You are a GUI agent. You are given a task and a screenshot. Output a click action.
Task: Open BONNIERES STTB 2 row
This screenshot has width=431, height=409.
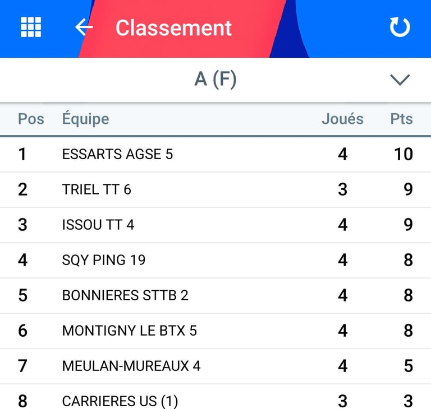point(125,295)
